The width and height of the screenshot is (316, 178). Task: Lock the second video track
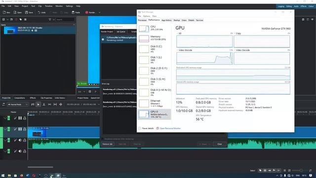click(x=25, y=129)
